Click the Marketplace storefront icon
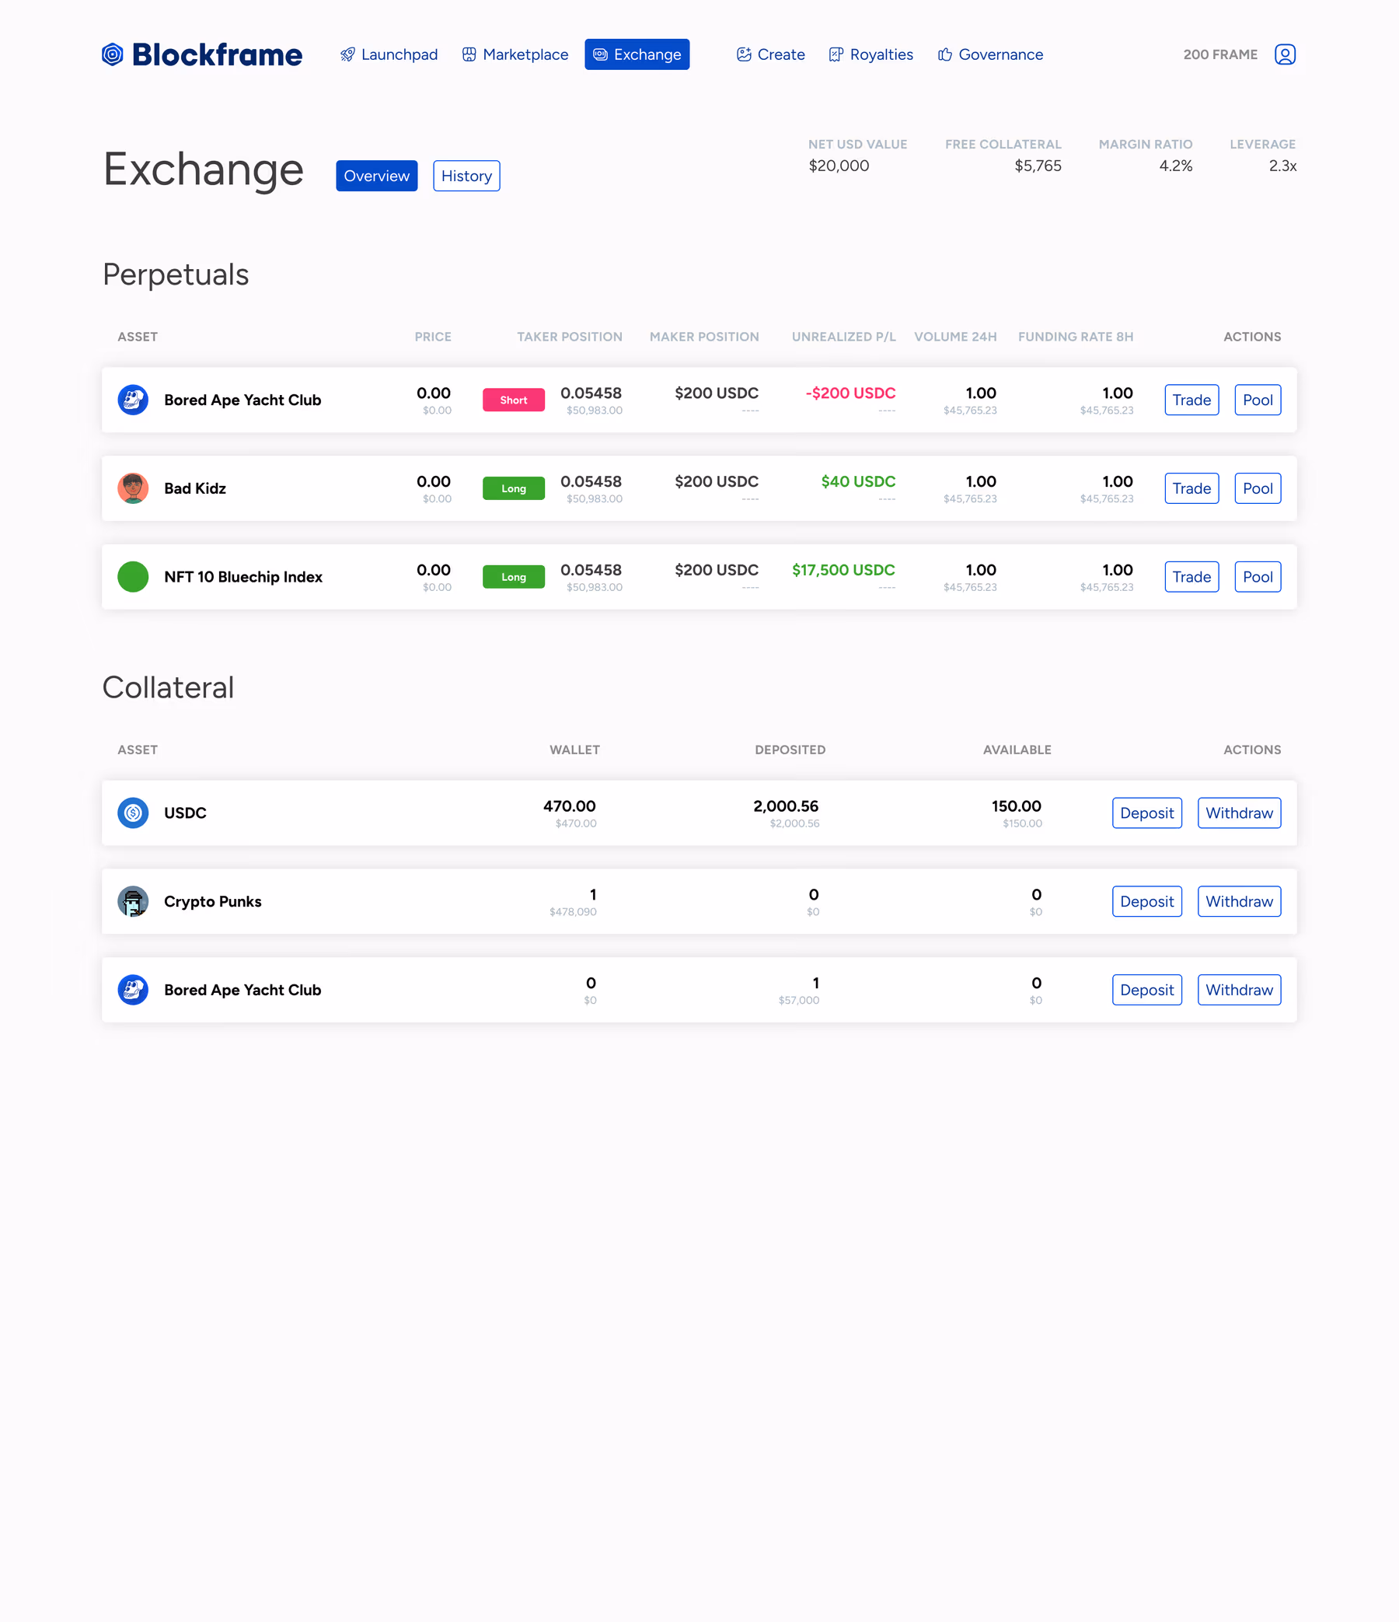 tap(469, 54)
